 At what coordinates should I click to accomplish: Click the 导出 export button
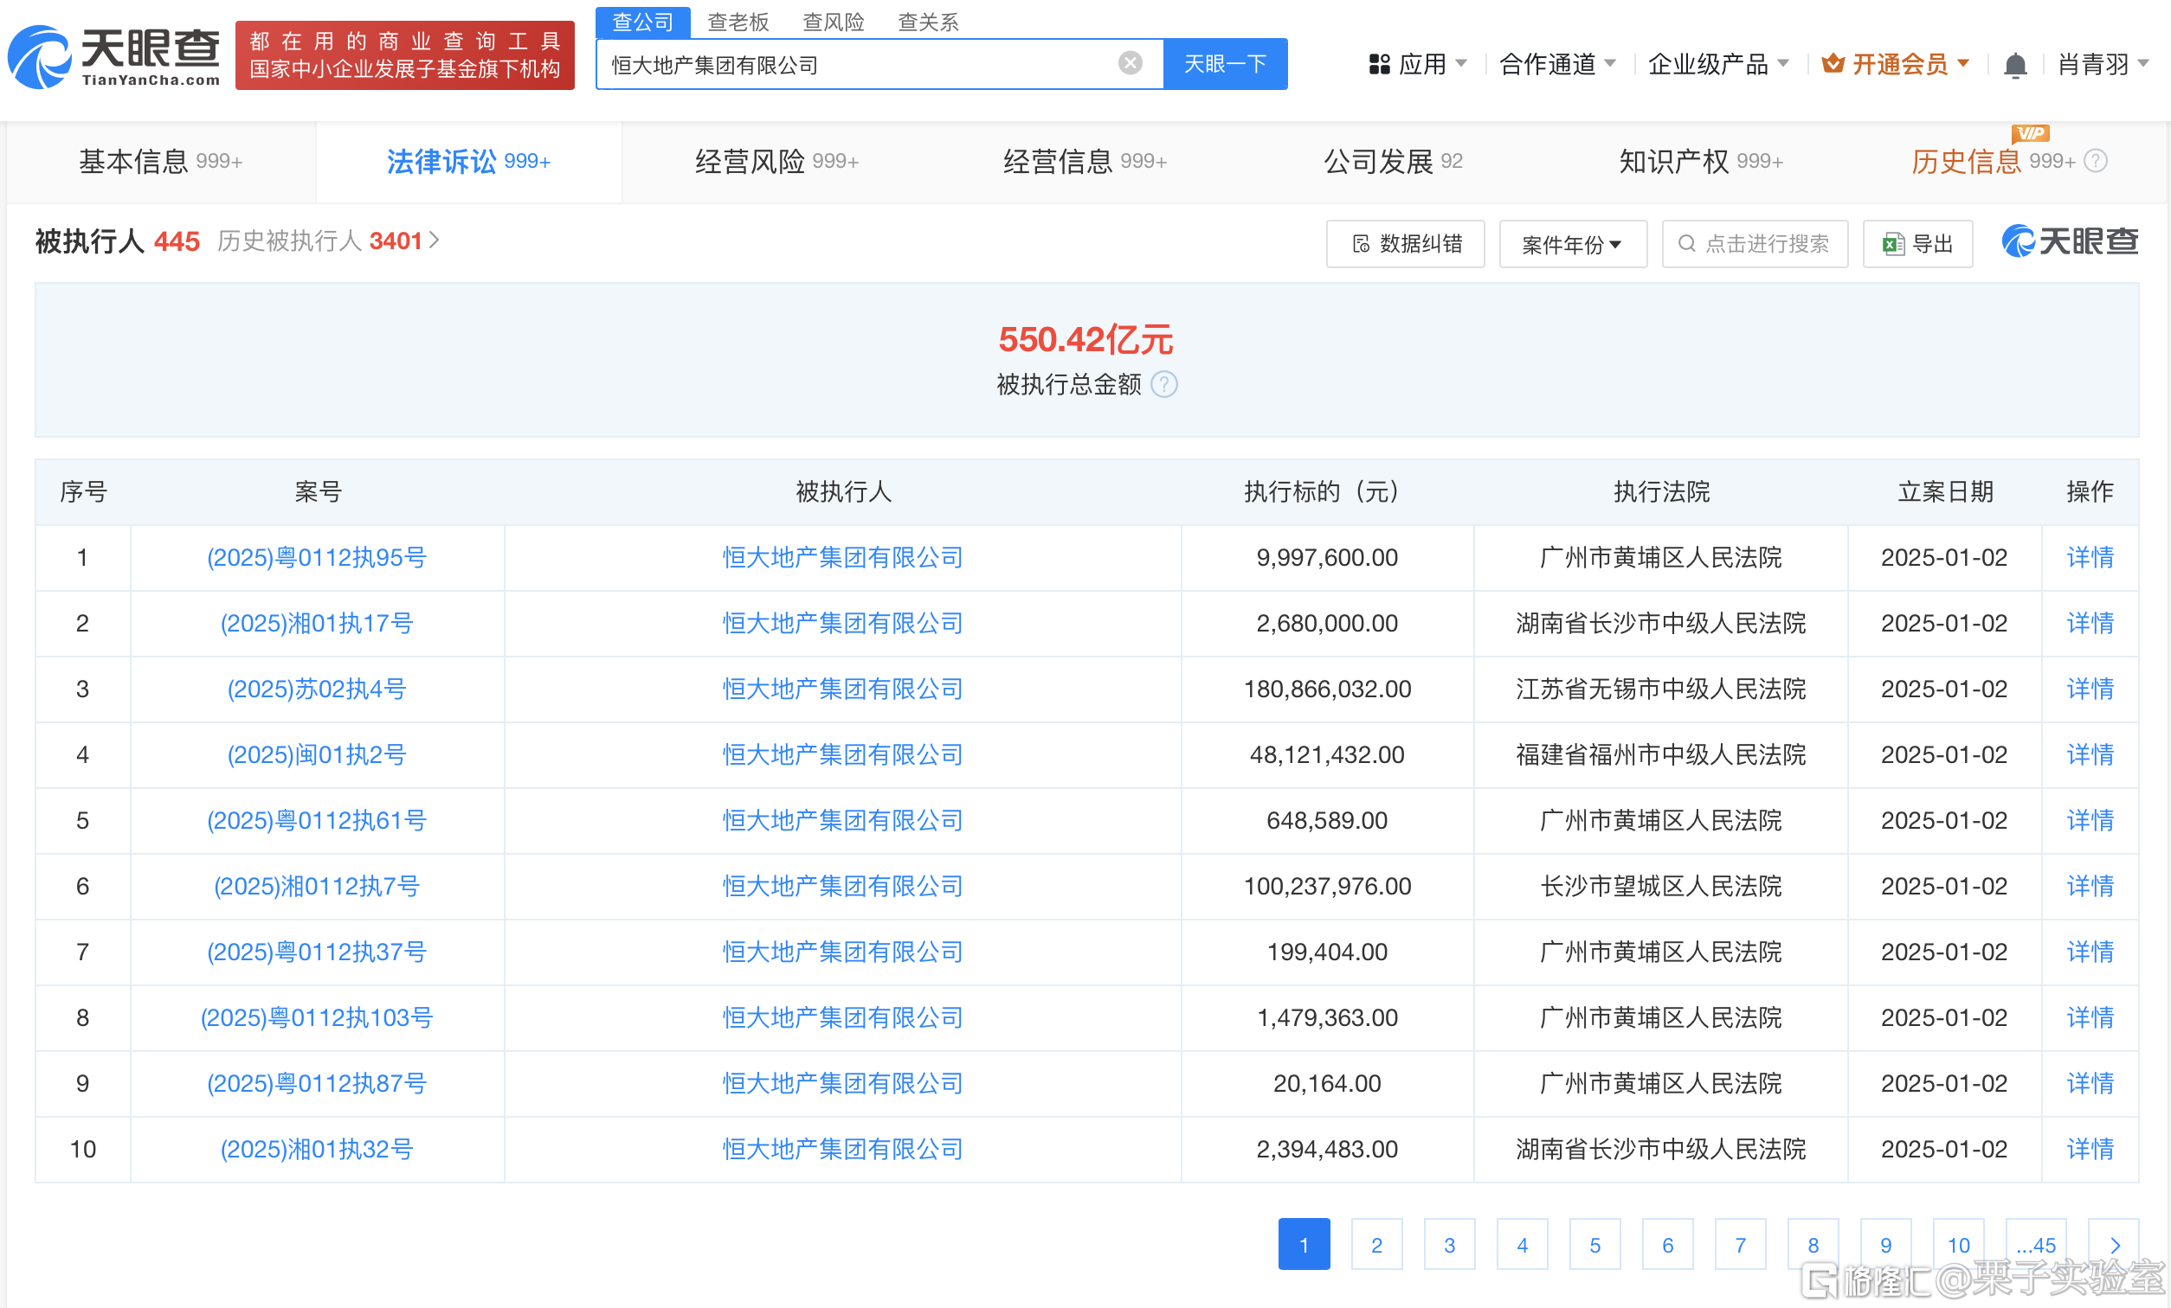click(1917, 244)
